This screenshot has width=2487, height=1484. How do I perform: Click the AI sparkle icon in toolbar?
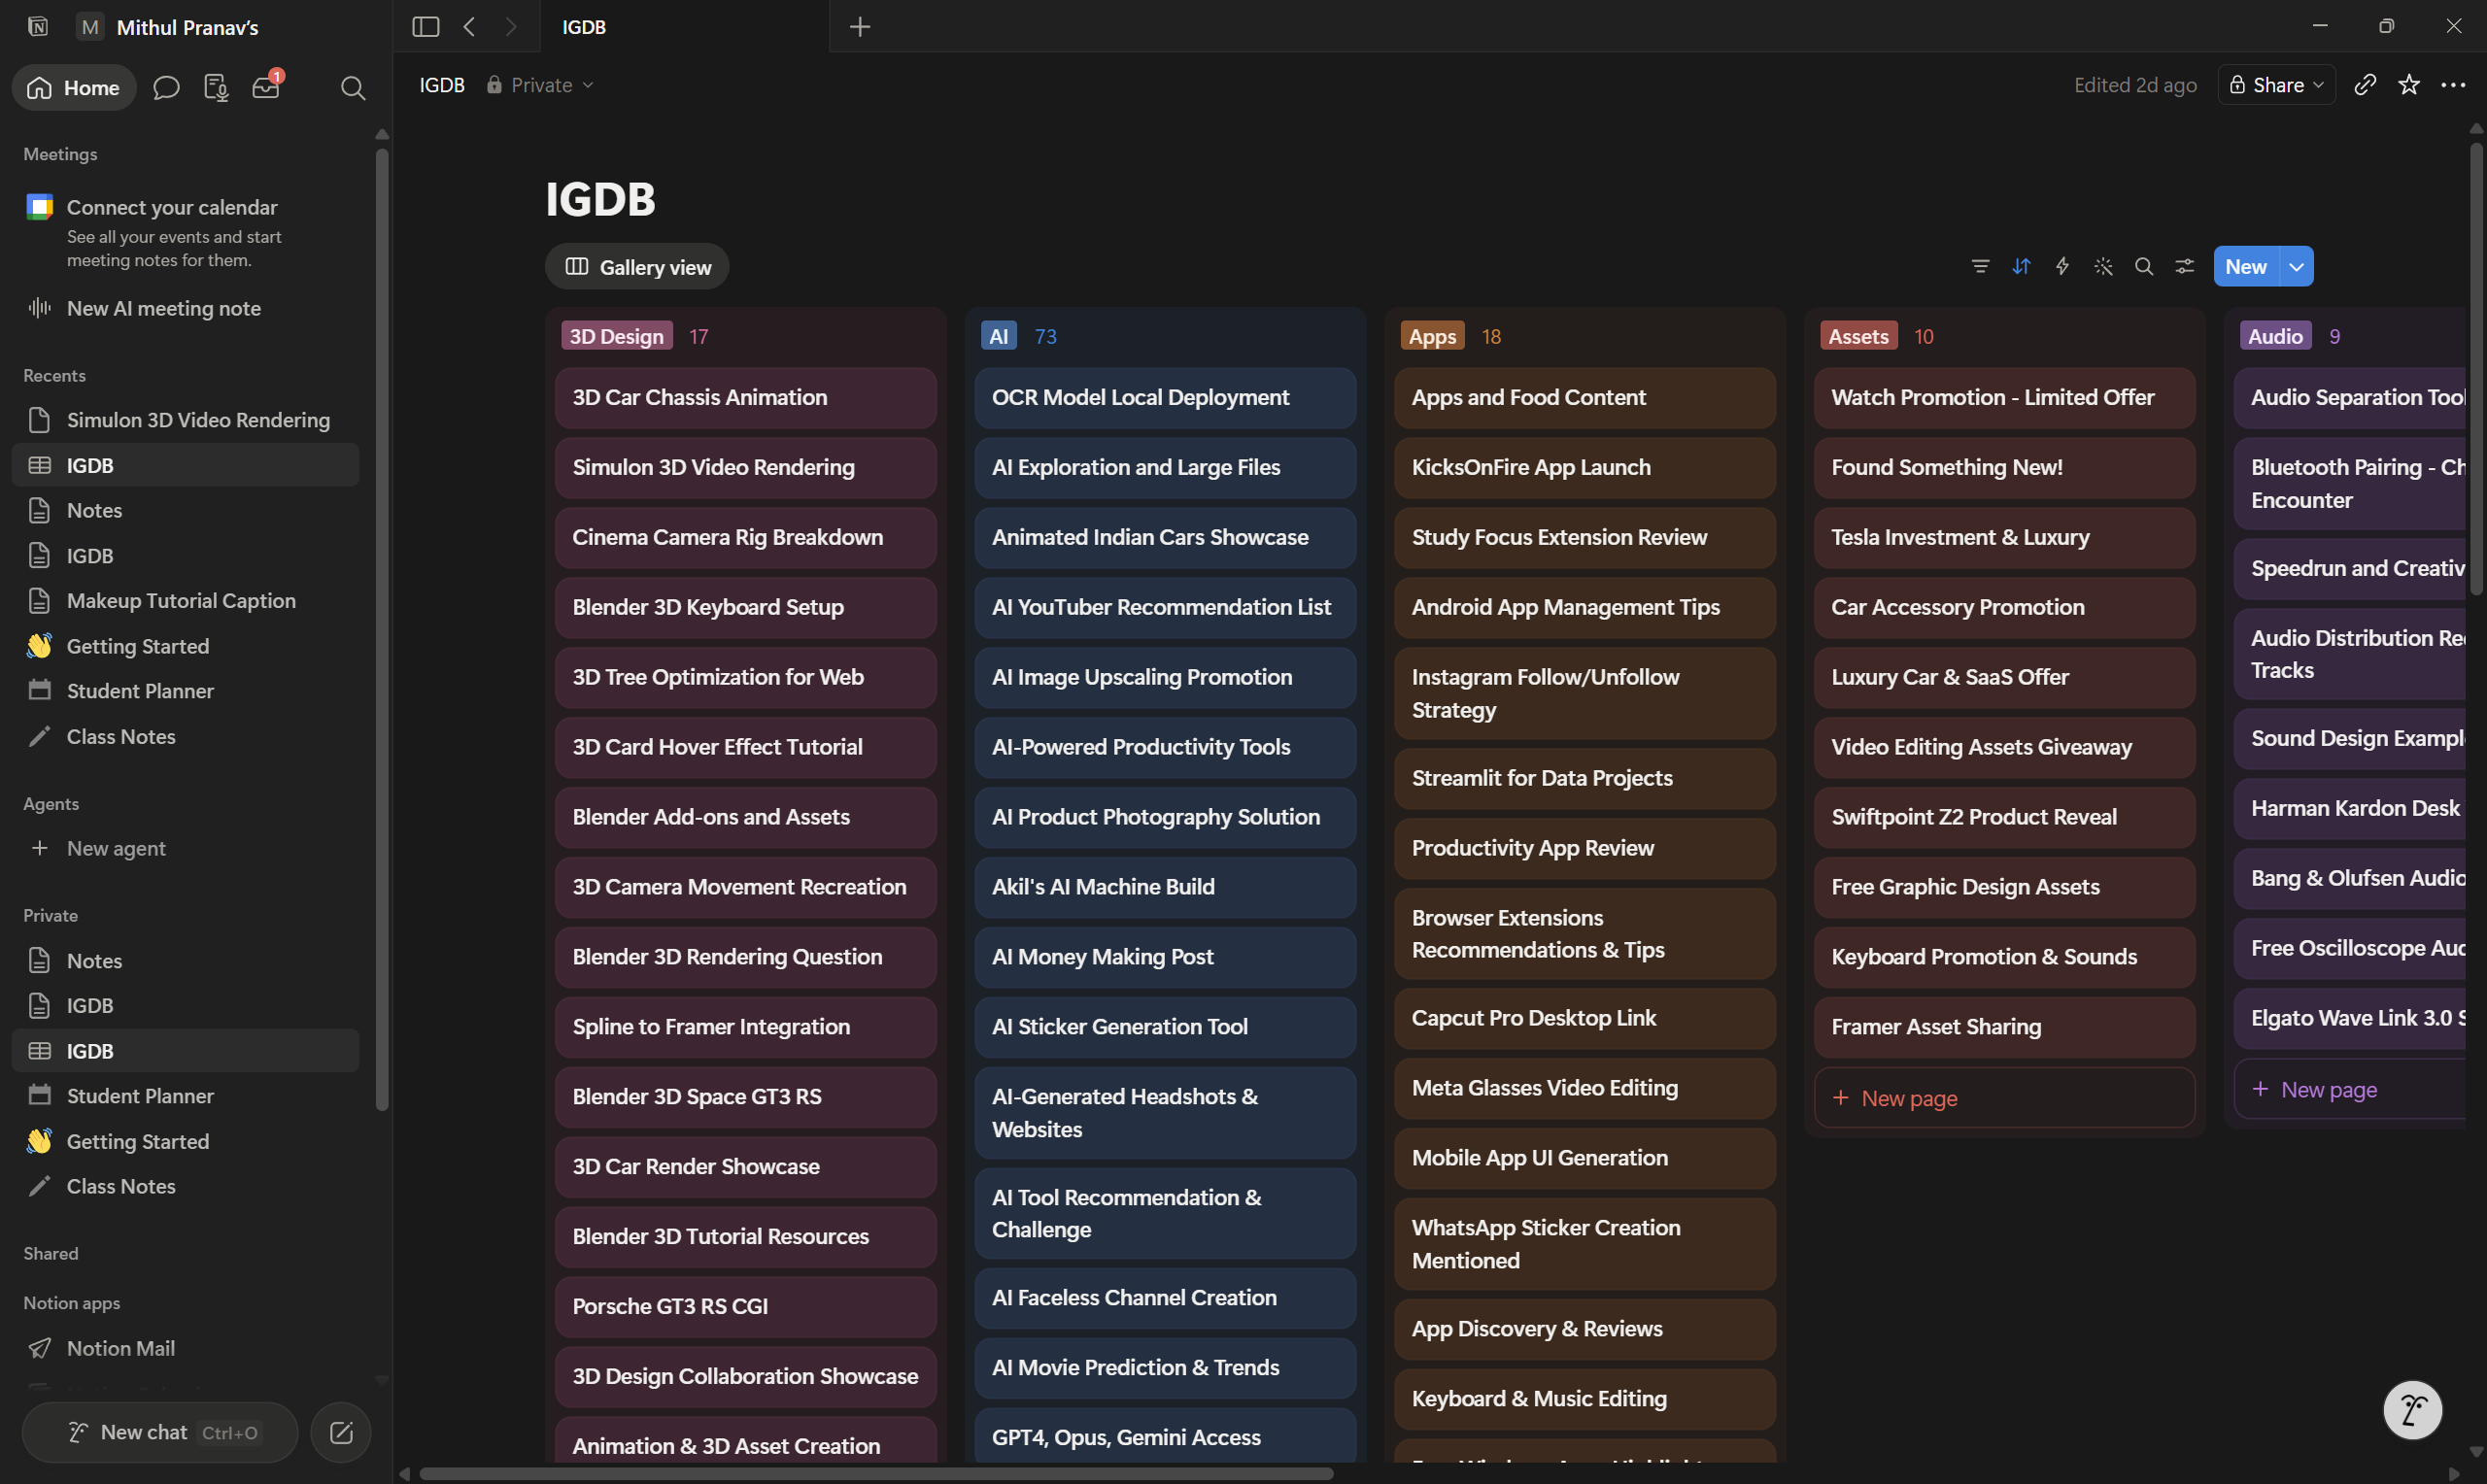2103,266
